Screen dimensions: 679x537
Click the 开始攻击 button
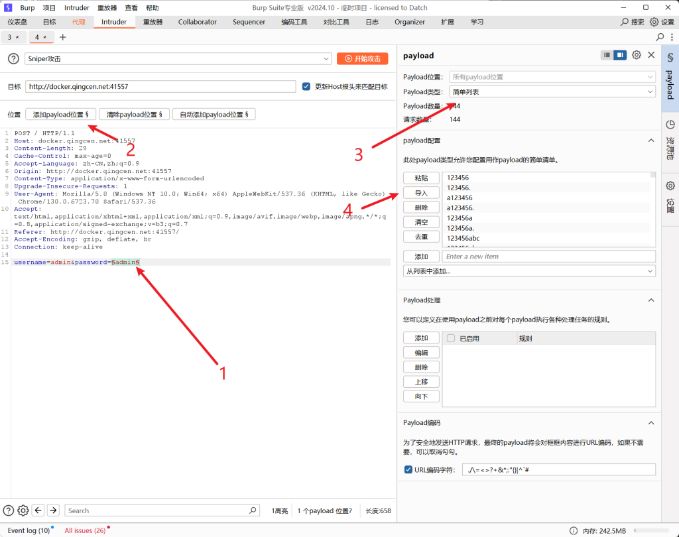[363, 58]
